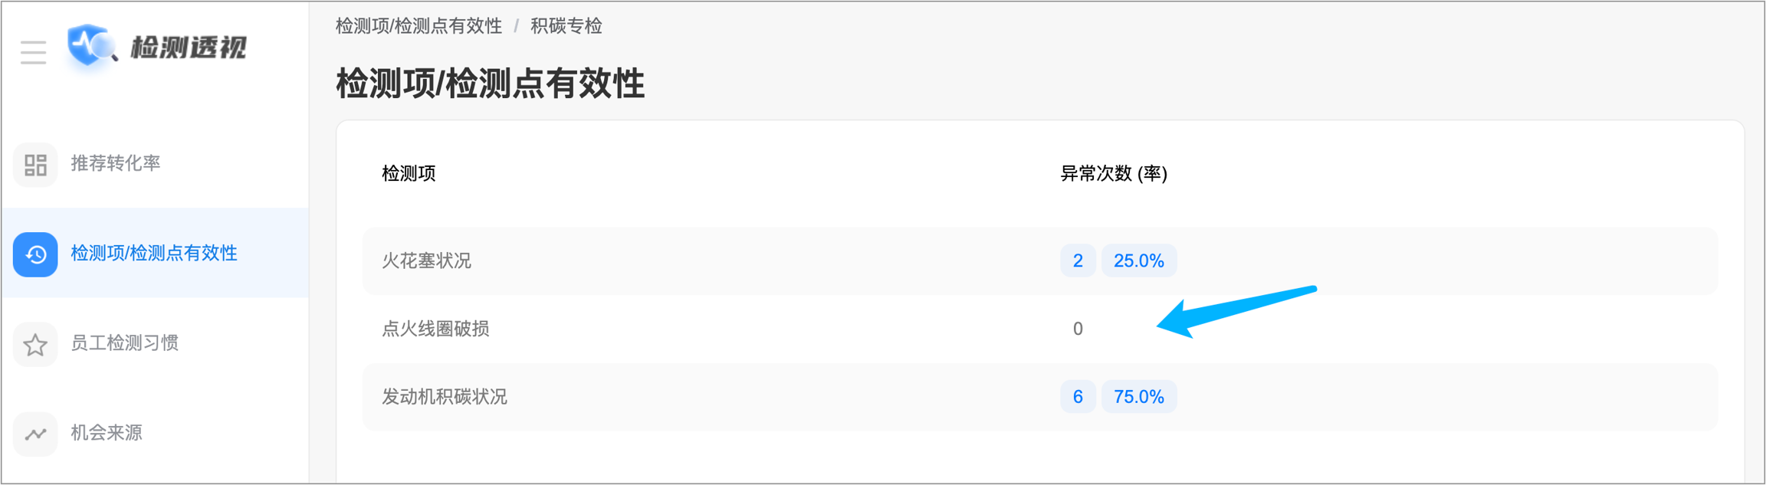
Task: Click the 机会来源 trend line icon
Action: [35, 434]
